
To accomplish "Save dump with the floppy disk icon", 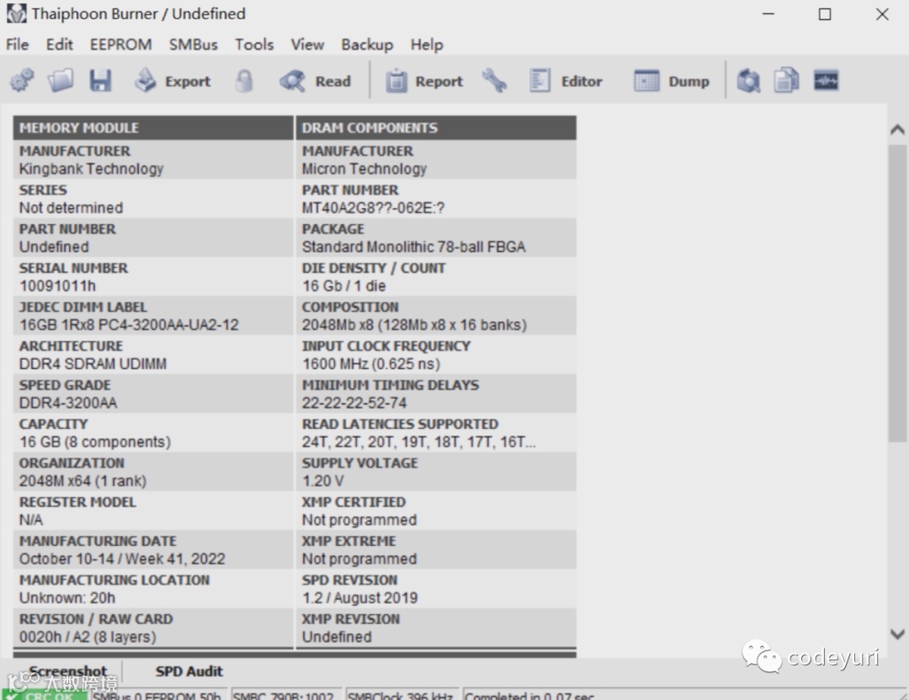I will [100, 81].
